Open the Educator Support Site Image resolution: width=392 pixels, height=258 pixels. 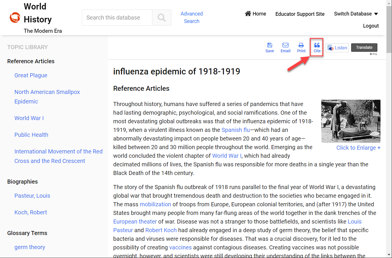[x=300, y=14]
